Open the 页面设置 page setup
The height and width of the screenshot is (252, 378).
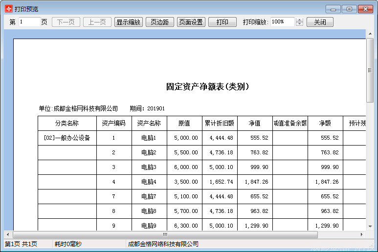coord(191,22)
